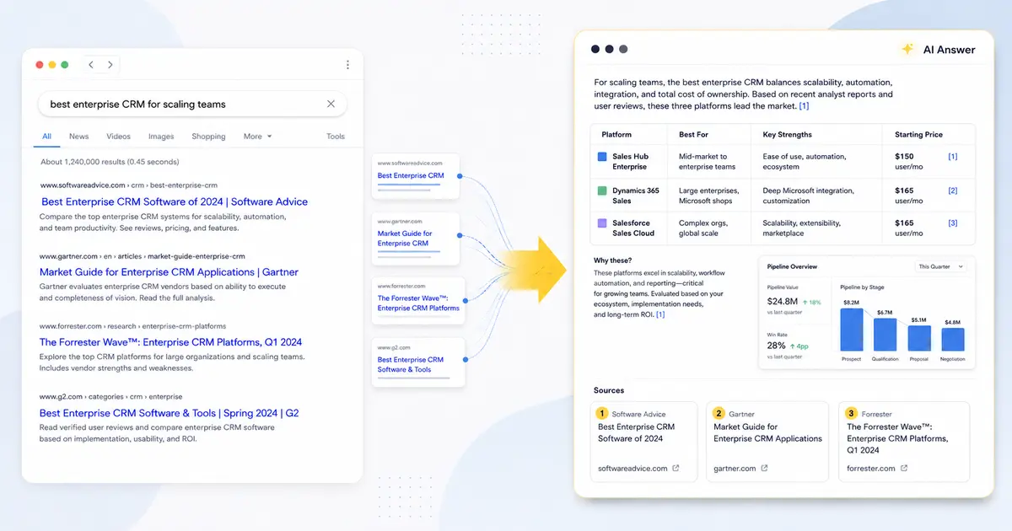Screen dimensions: 1012x531
Task: Click source number 3 badge
Action: pos(852,413)
